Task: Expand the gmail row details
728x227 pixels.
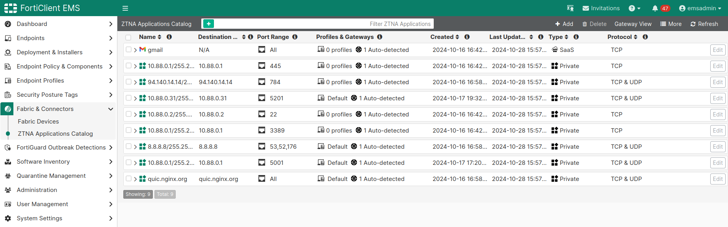Action: click(136, 50)
